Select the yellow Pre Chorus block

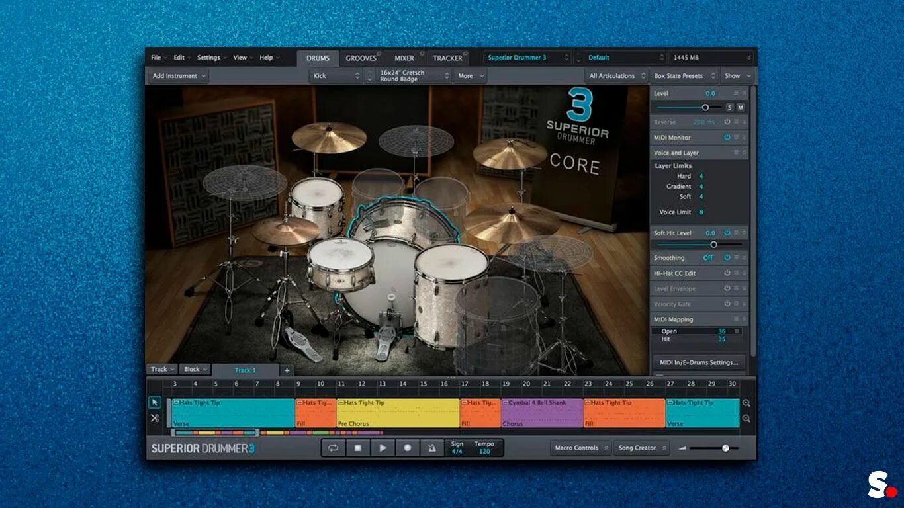tap(398, 413)
